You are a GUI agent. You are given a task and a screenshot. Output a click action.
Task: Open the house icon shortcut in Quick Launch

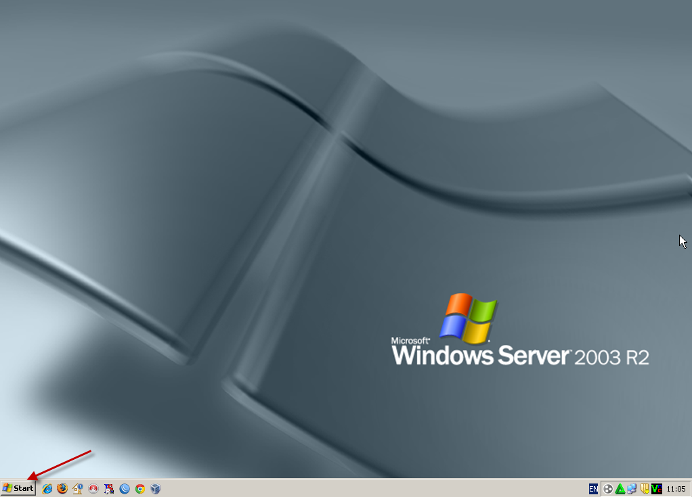[x=78, y=489]
